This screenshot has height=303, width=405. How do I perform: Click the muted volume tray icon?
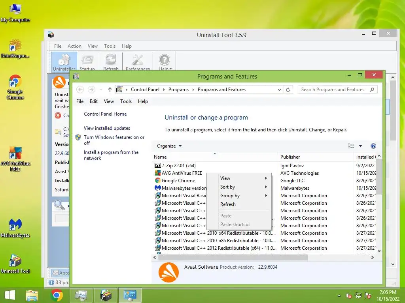click(x=349, y=296)
